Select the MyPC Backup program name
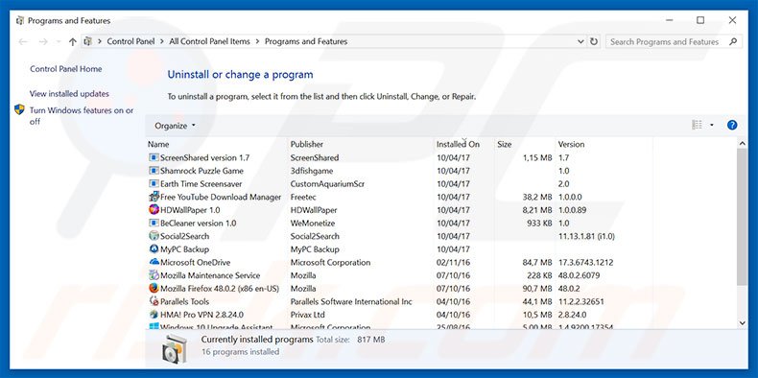The height and width of the screenshot is (378, 758). tap(184, 248)
